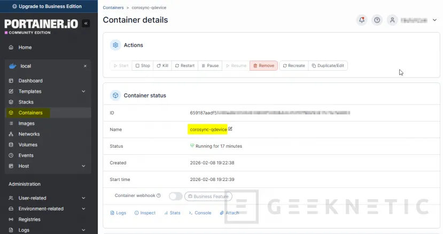Click the healthy heart status icon
The image size is (443, 234).
(x=192, y=146)
